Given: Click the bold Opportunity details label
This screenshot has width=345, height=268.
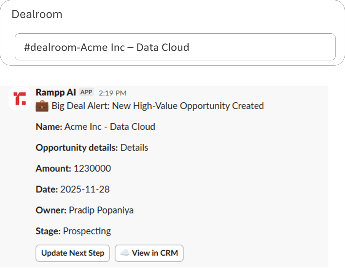Looking at the screenshot, I should tap(77, 147).
